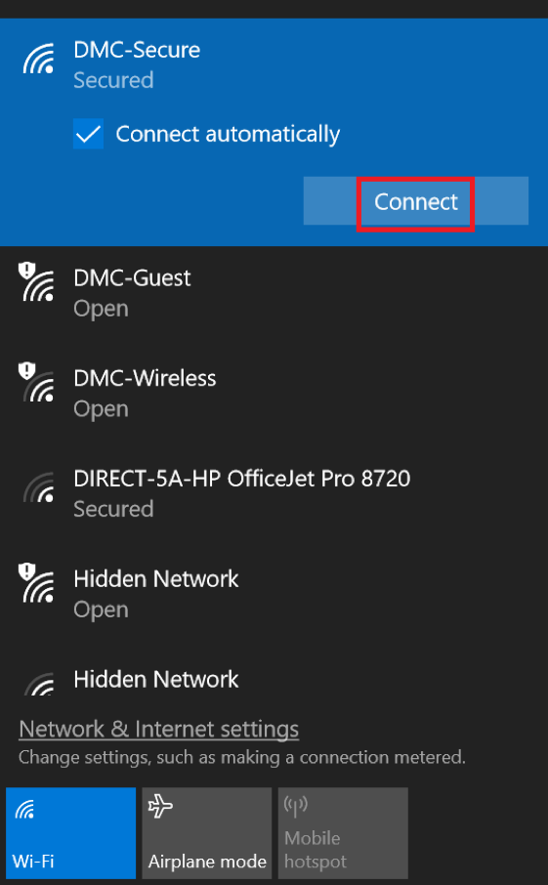Screen dimensions: 548x885
Task: Click the open Hidden Network shield icon
Action: (26, 572)
